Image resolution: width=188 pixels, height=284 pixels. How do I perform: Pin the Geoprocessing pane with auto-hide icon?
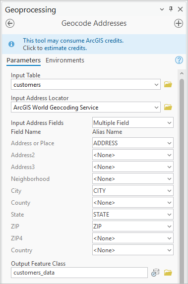[171, 9]
